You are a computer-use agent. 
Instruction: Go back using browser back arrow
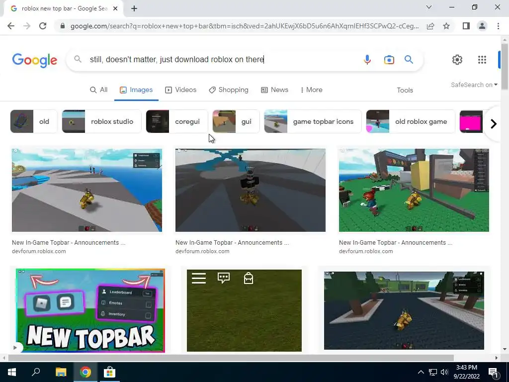(x=11, y=26)
